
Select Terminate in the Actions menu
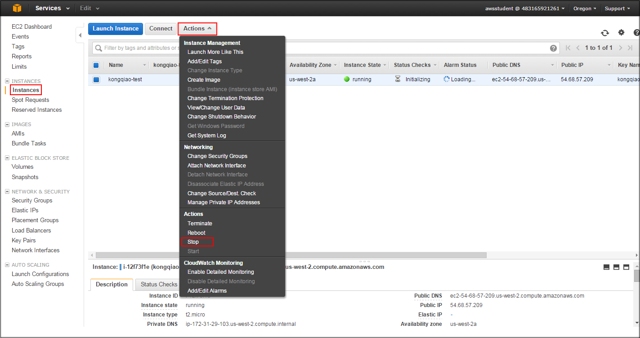[200, 224]
